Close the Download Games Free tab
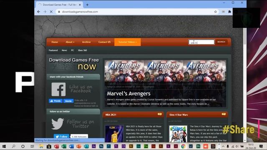267x150 pixels. click(80, 5)
